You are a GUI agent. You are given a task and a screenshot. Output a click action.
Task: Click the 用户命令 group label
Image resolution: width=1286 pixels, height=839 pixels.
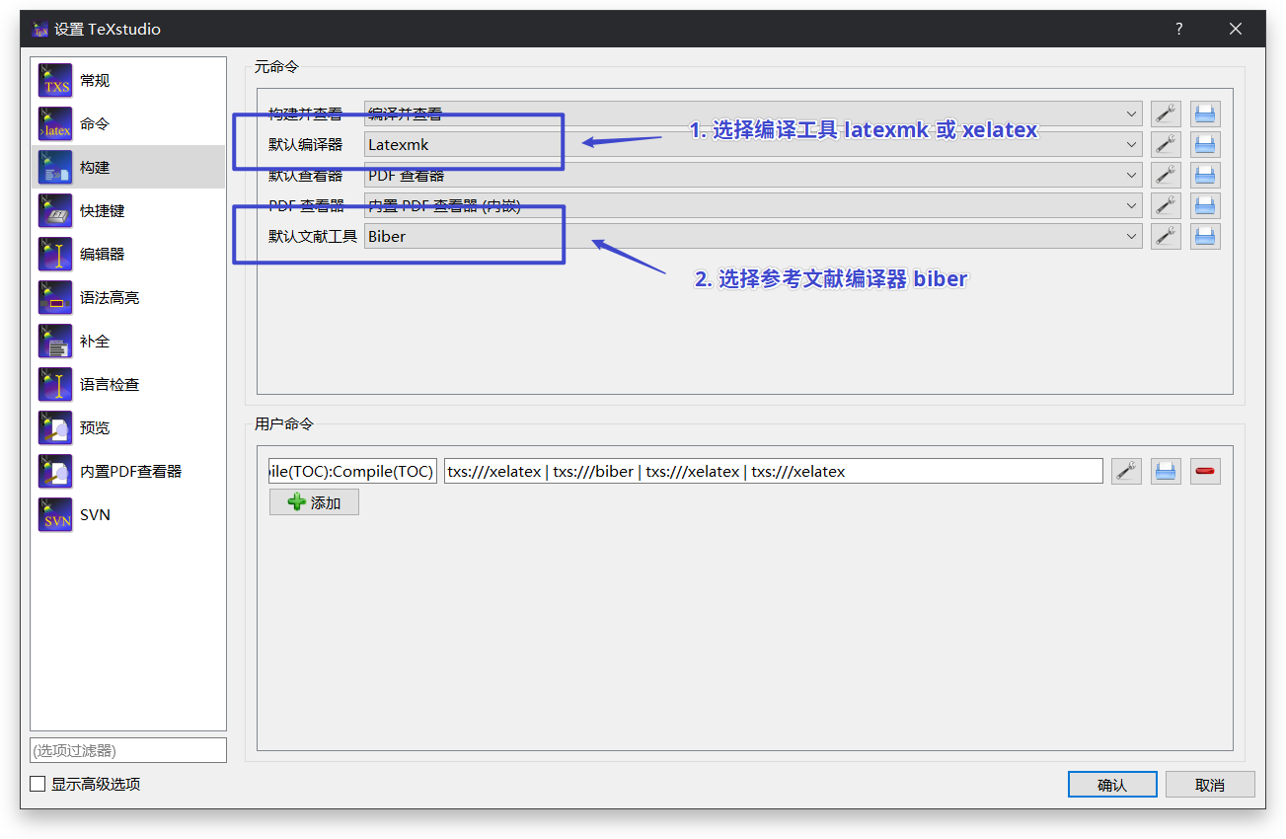(x=284, y=423)
